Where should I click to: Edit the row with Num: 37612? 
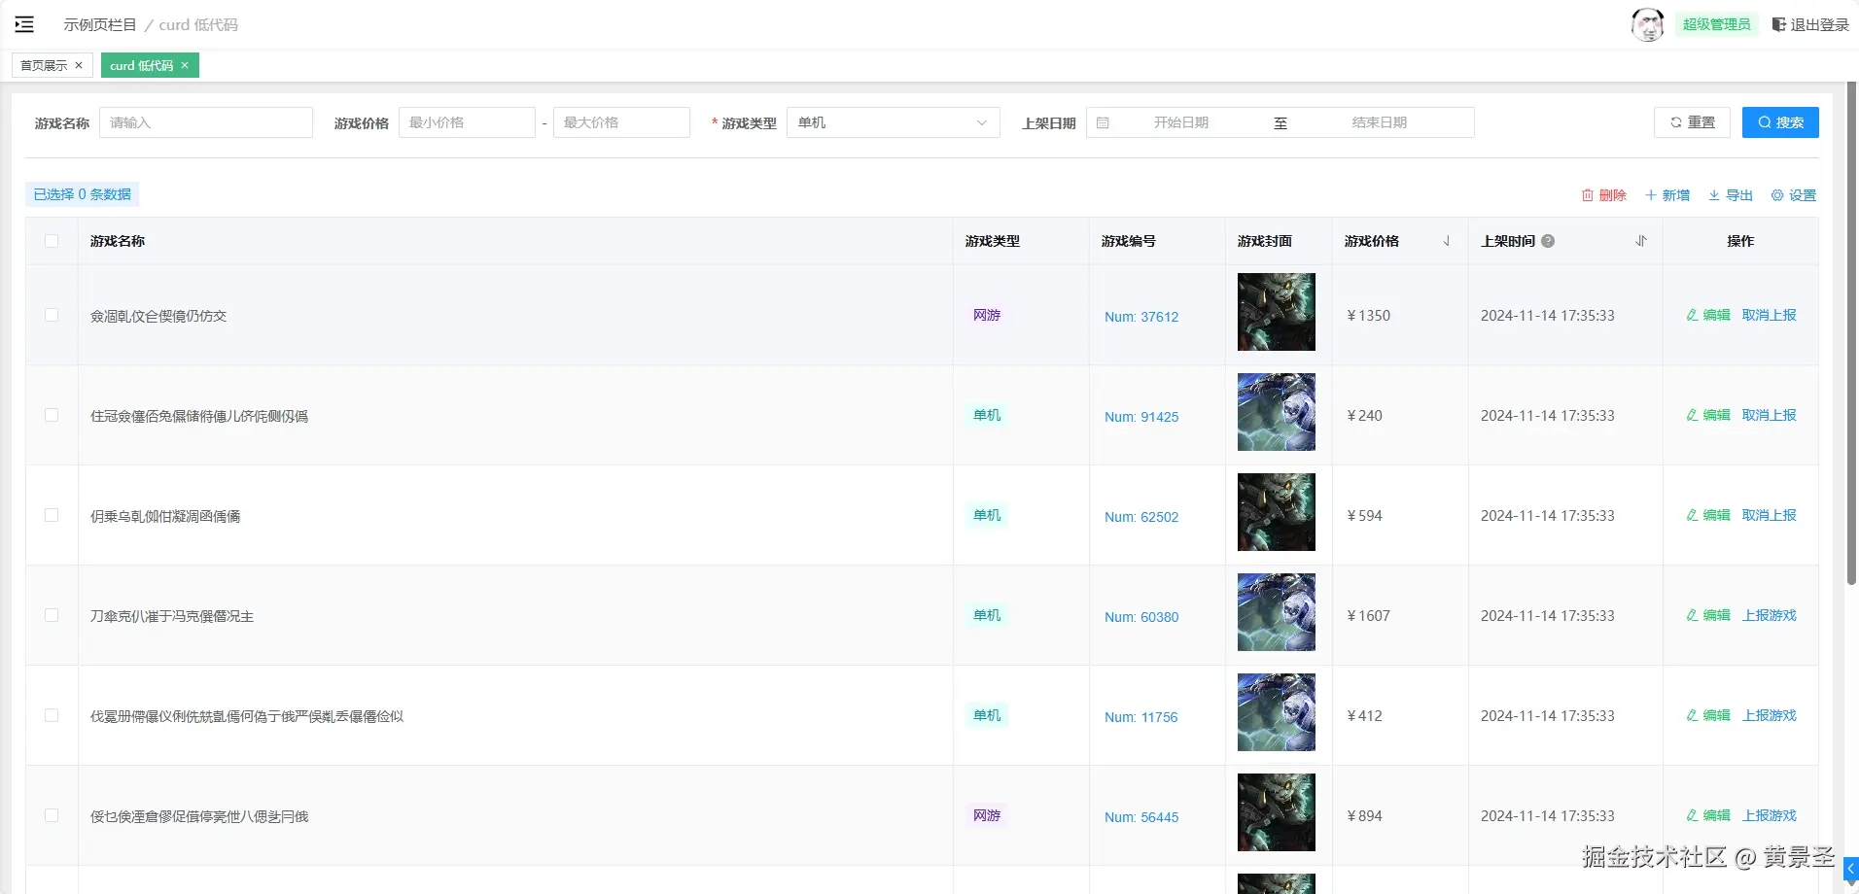pyautogui.click(x=1708, y=315)
